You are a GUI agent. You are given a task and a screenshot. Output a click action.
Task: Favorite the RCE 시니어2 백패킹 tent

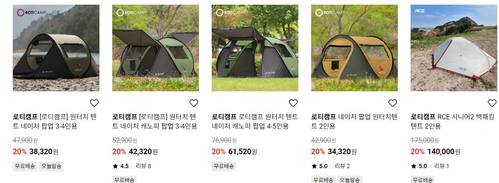click(x=492, y=103)
